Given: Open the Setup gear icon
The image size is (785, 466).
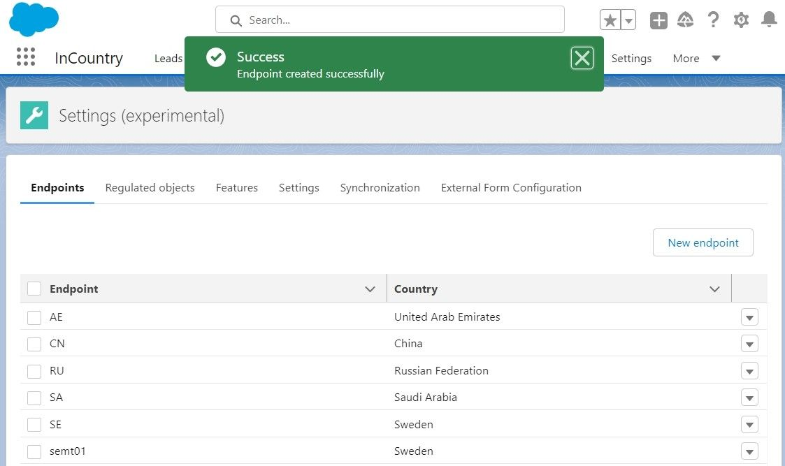Looking at the screenshot, I should (x=741, y=20).
